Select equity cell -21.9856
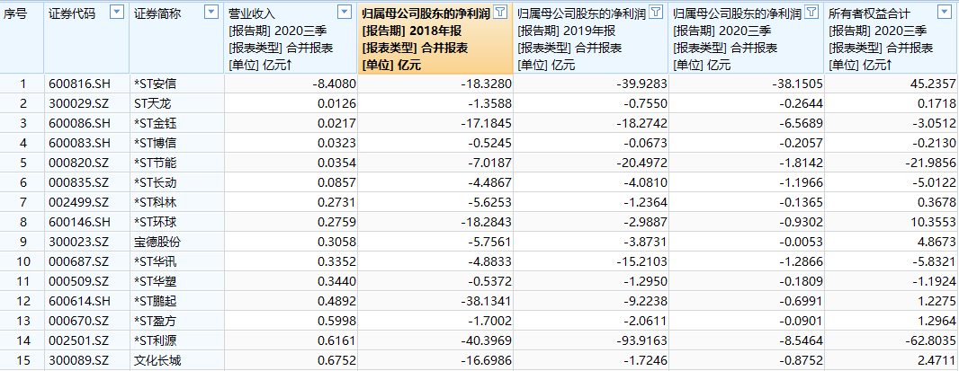 click(892, 163)
